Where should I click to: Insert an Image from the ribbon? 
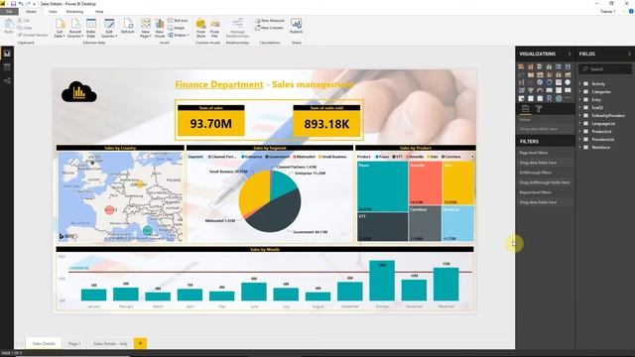pos(177,28)
